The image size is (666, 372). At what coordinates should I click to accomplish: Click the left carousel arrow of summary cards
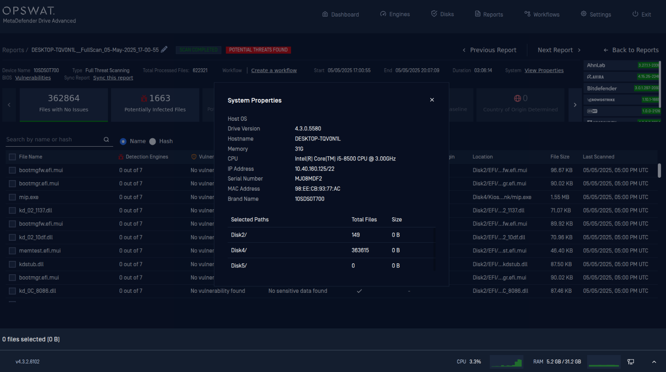9,105
